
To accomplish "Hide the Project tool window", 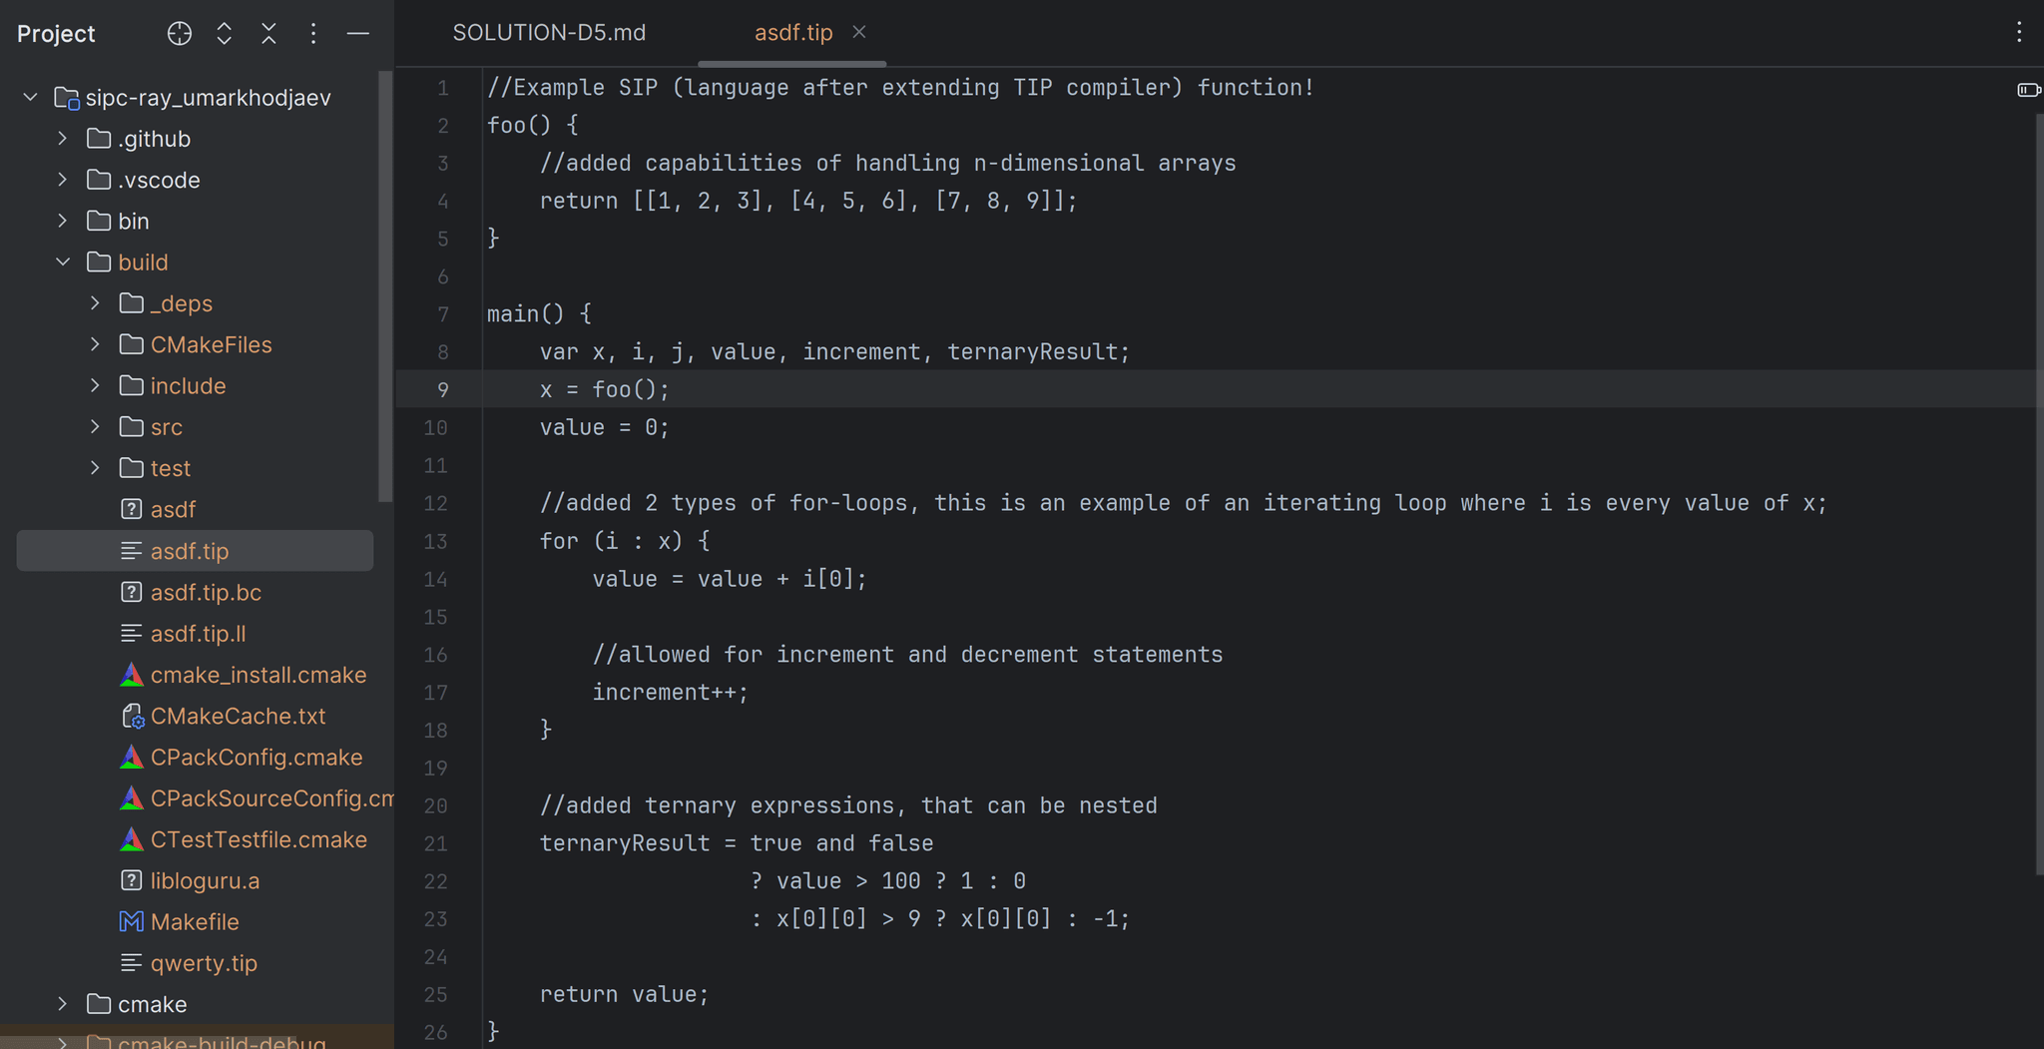I will point(357,34).
